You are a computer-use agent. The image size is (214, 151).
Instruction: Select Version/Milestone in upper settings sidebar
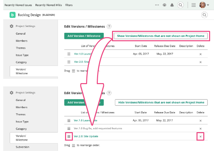click(x=34, y=71)
